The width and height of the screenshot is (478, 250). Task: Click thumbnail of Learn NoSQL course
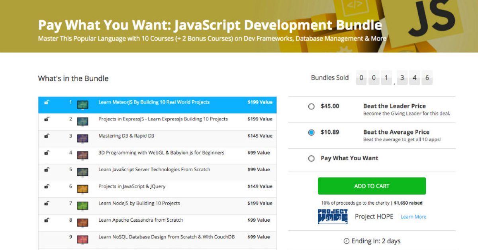tap(82, 238)
